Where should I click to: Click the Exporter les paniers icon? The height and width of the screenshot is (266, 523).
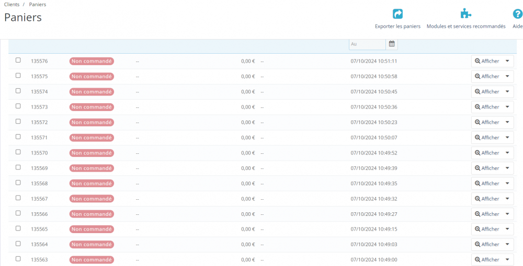coord(397,14)
